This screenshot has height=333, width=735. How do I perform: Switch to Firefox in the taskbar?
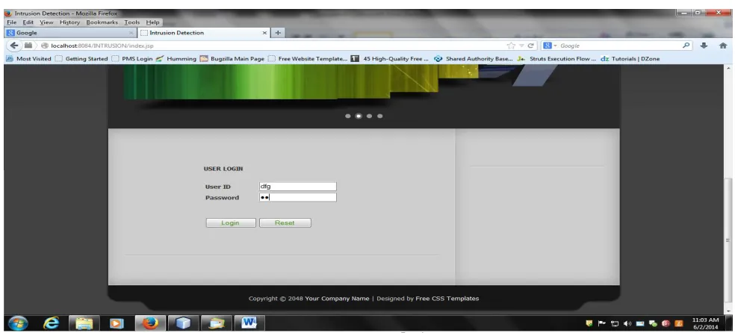tap(150, 323)
